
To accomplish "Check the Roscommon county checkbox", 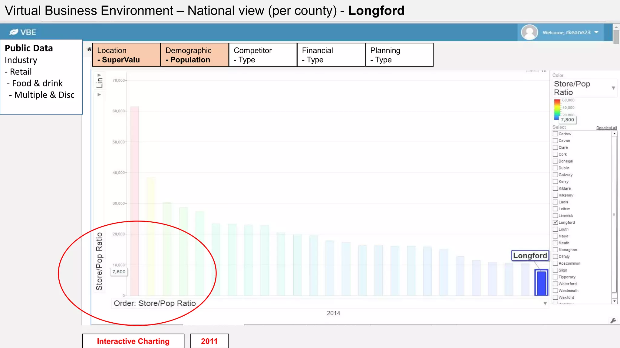I will (x=555, y=263).
